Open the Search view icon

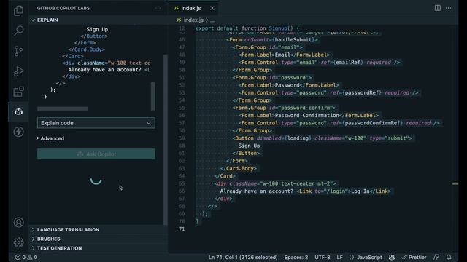pyautogui.click(x=18, y=31)
